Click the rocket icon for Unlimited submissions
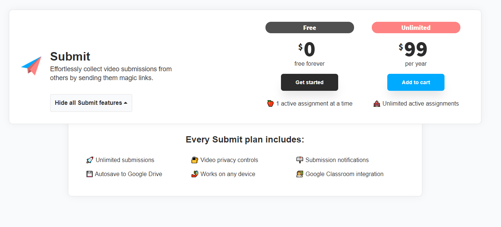The height and width of the screenshot is (227, 501). (90, 160)
